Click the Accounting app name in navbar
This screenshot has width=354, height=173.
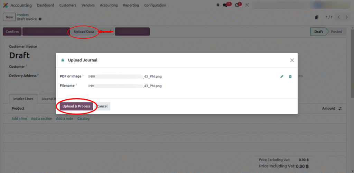pyautogui.click(x=21, y=5)
